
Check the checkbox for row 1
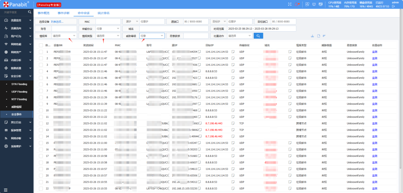coord(41,52)
